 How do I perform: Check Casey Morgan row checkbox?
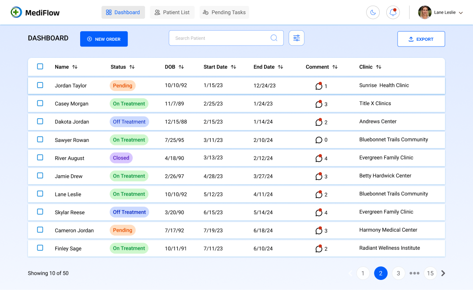tap(40, 103)
